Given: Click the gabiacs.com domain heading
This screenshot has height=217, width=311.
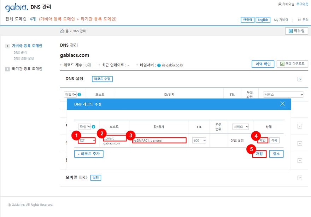Looking at the screenshot, I should pos(75,55).
